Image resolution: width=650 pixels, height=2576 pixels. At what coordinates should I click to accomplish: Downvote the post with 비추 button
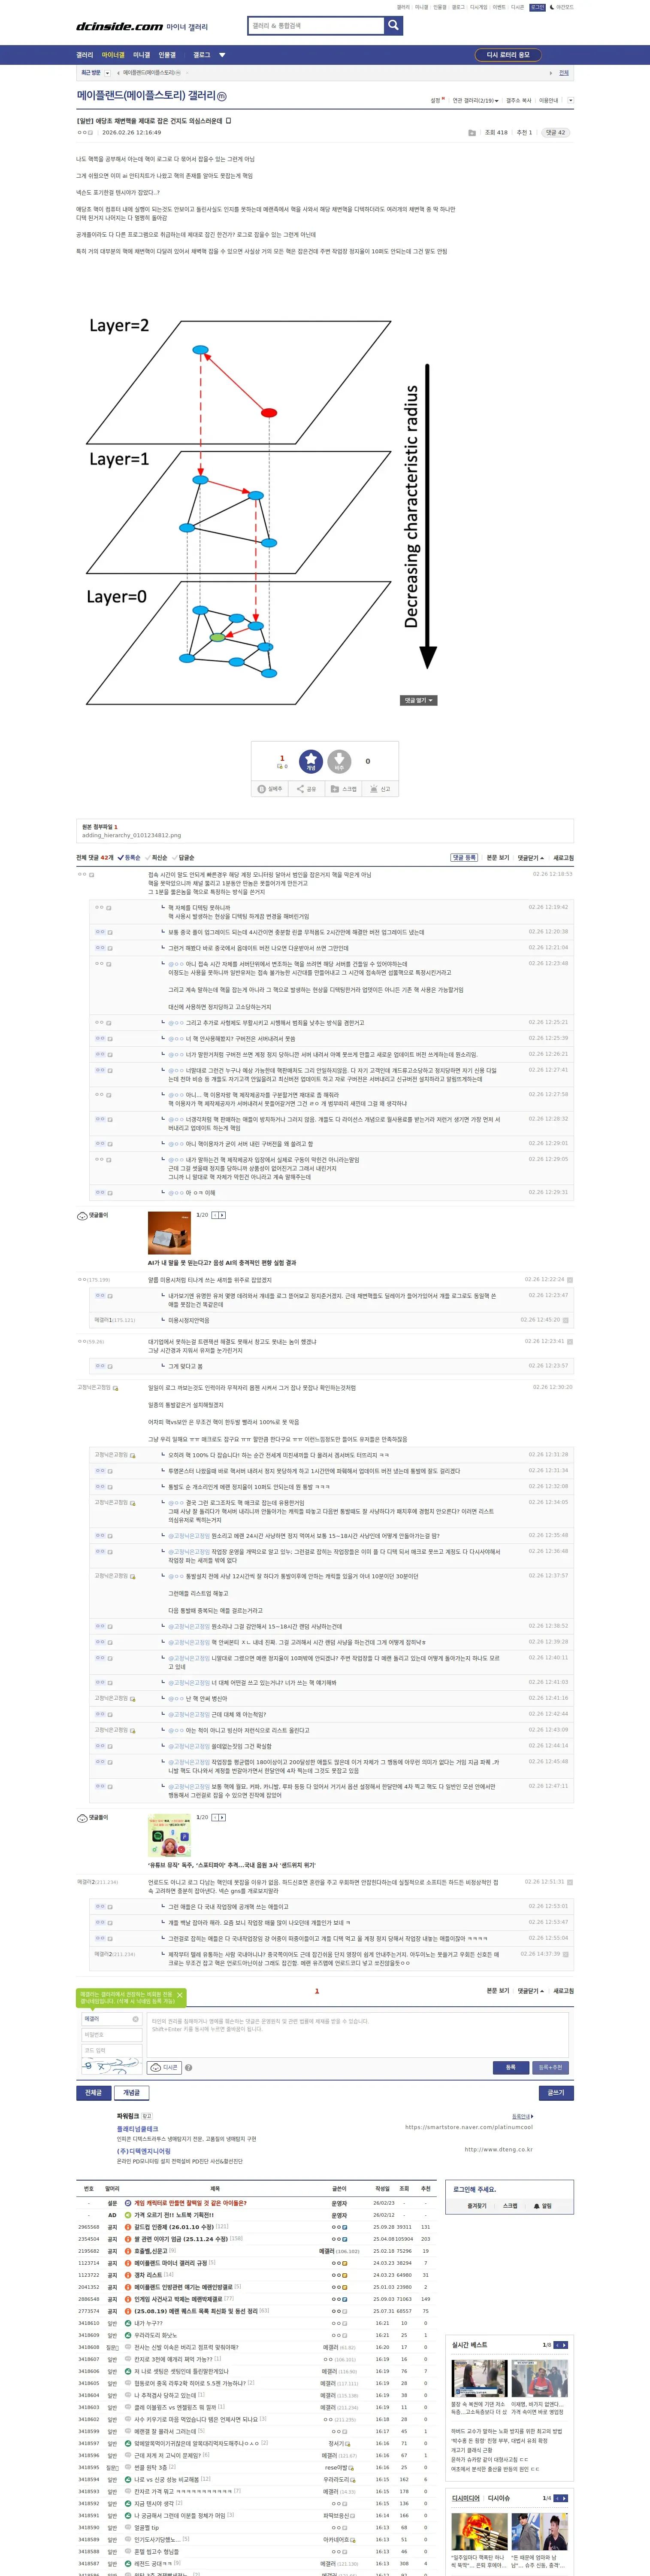[339, 762]
